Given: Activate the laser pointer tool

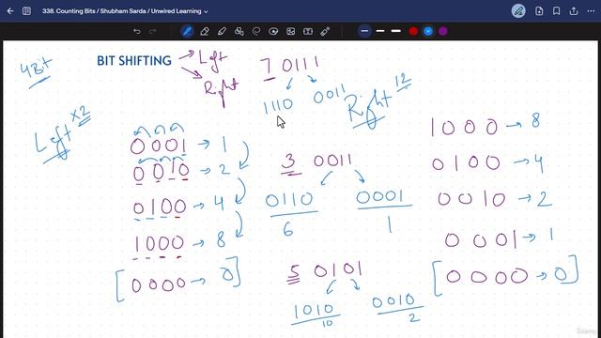Looking at the screenshot, I should pyautogui.click(x=325, y=31).
